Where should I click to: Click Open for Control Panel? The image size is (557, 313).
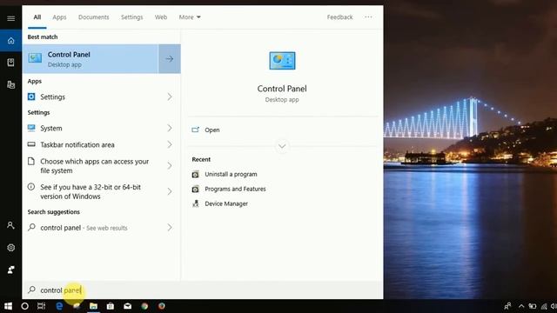point(212,130)
